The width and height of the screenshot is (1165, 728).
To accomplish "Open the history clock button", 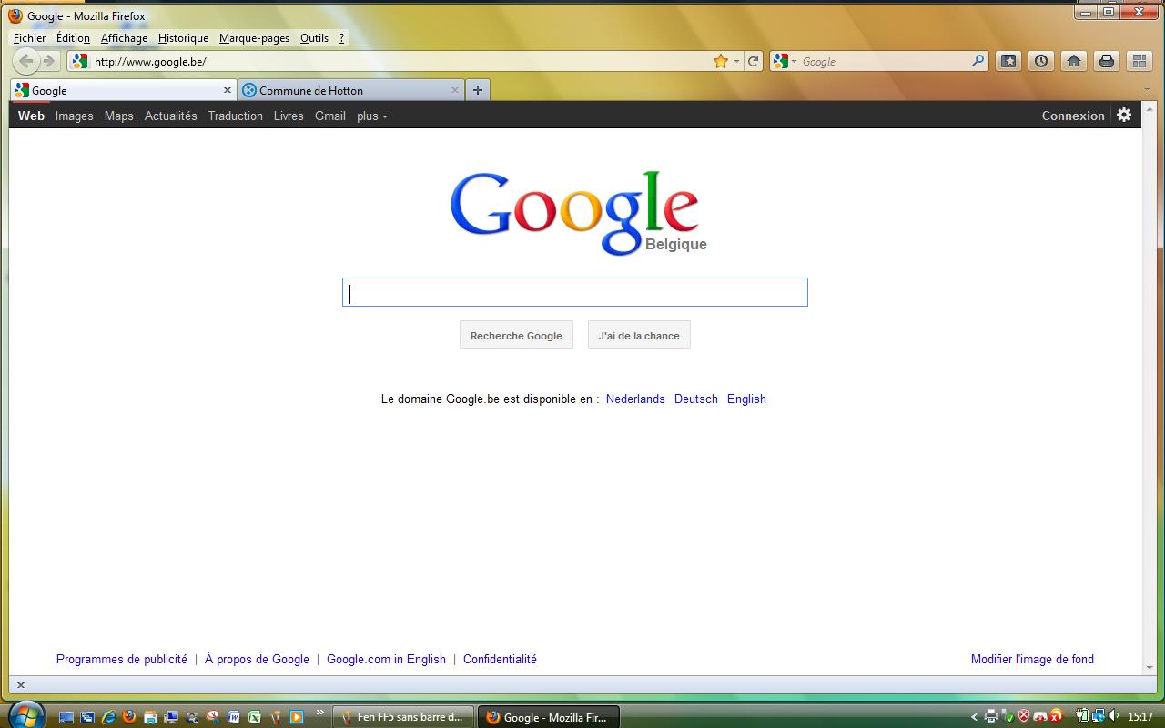I will click(1040, 61).
